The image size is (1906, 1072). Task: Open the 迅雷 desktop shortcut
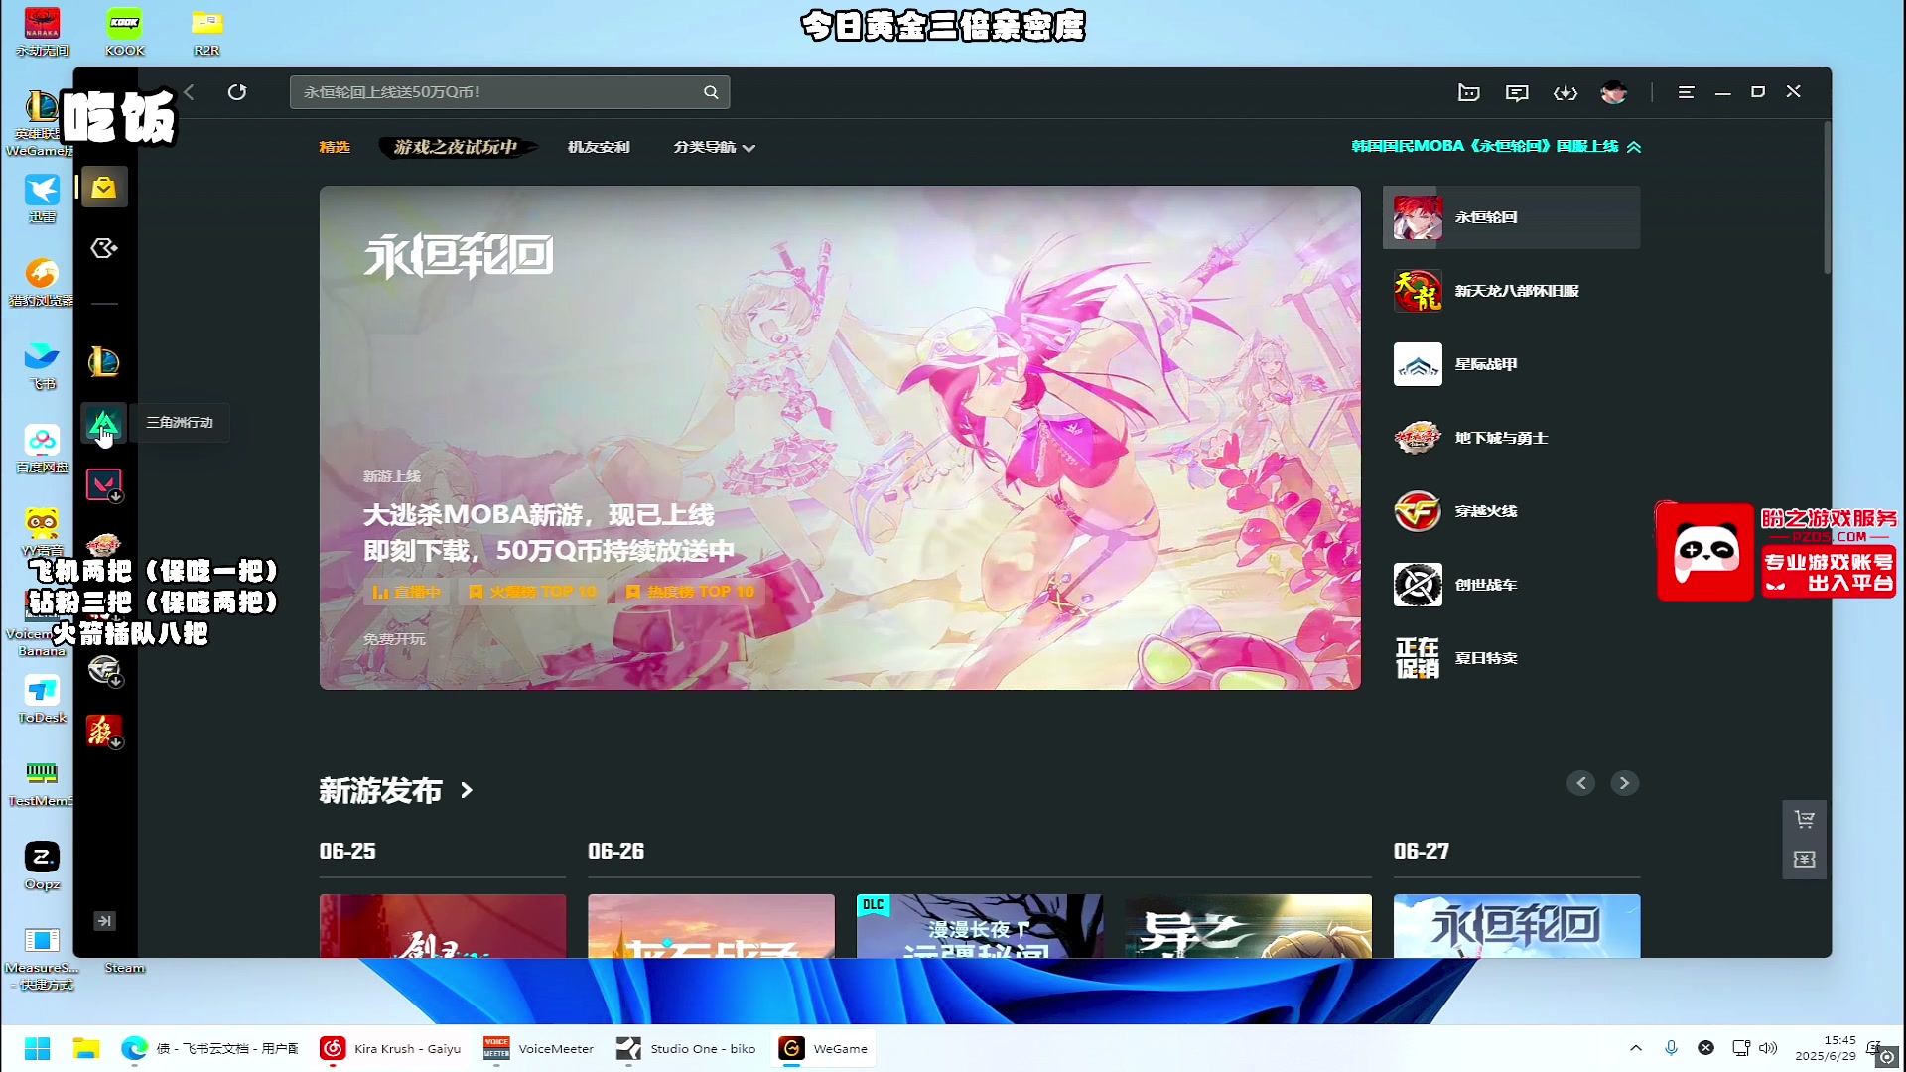coord(42,199)
